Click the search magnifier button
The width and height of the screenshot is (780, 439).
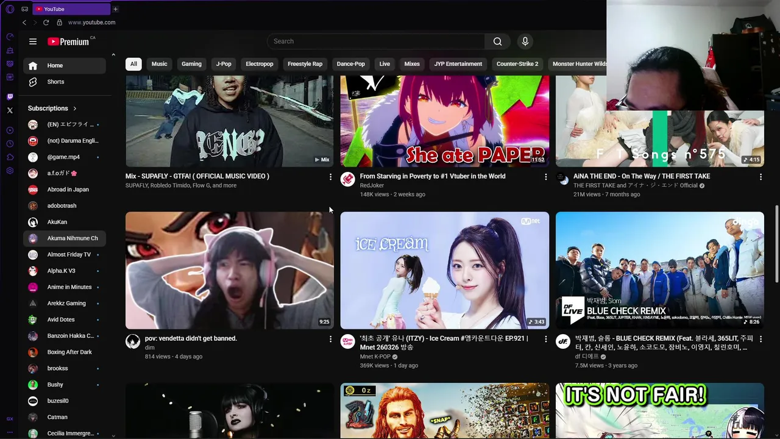[498, 41]
